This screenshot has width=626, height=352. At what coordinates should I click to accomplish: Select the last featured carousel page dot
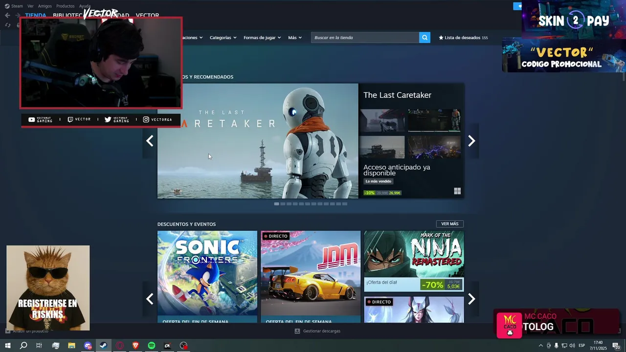(345, 204)
